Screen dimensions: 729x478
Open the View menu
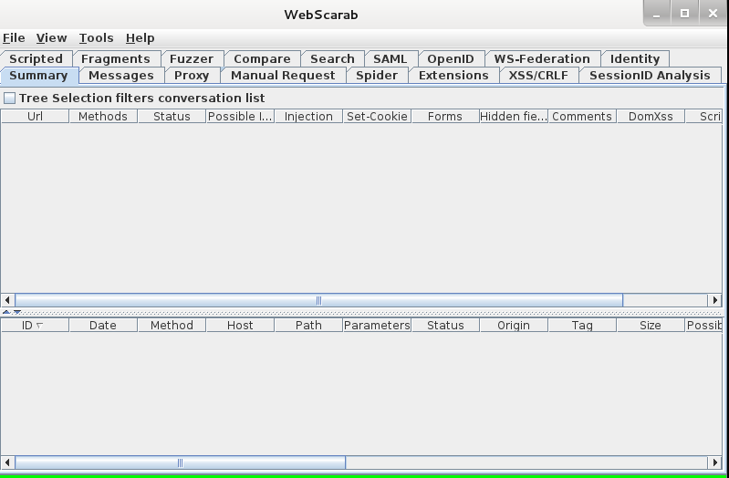52,38
